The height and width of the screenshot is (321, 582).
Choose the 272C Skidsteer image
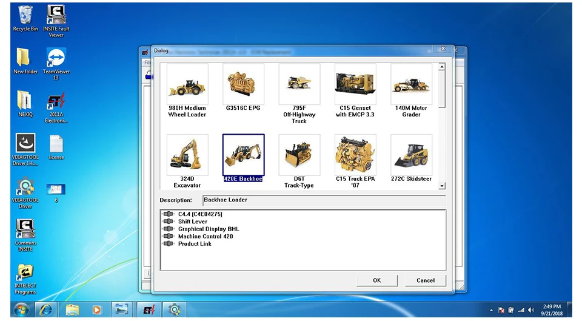pyautogui.click(x=412, y=155)
